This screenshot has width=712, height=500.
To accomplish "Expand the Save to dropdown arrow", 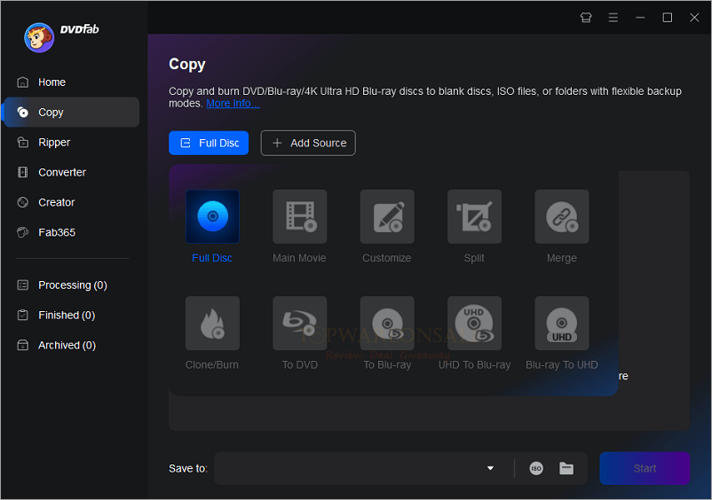I will (x=490, y=468).
